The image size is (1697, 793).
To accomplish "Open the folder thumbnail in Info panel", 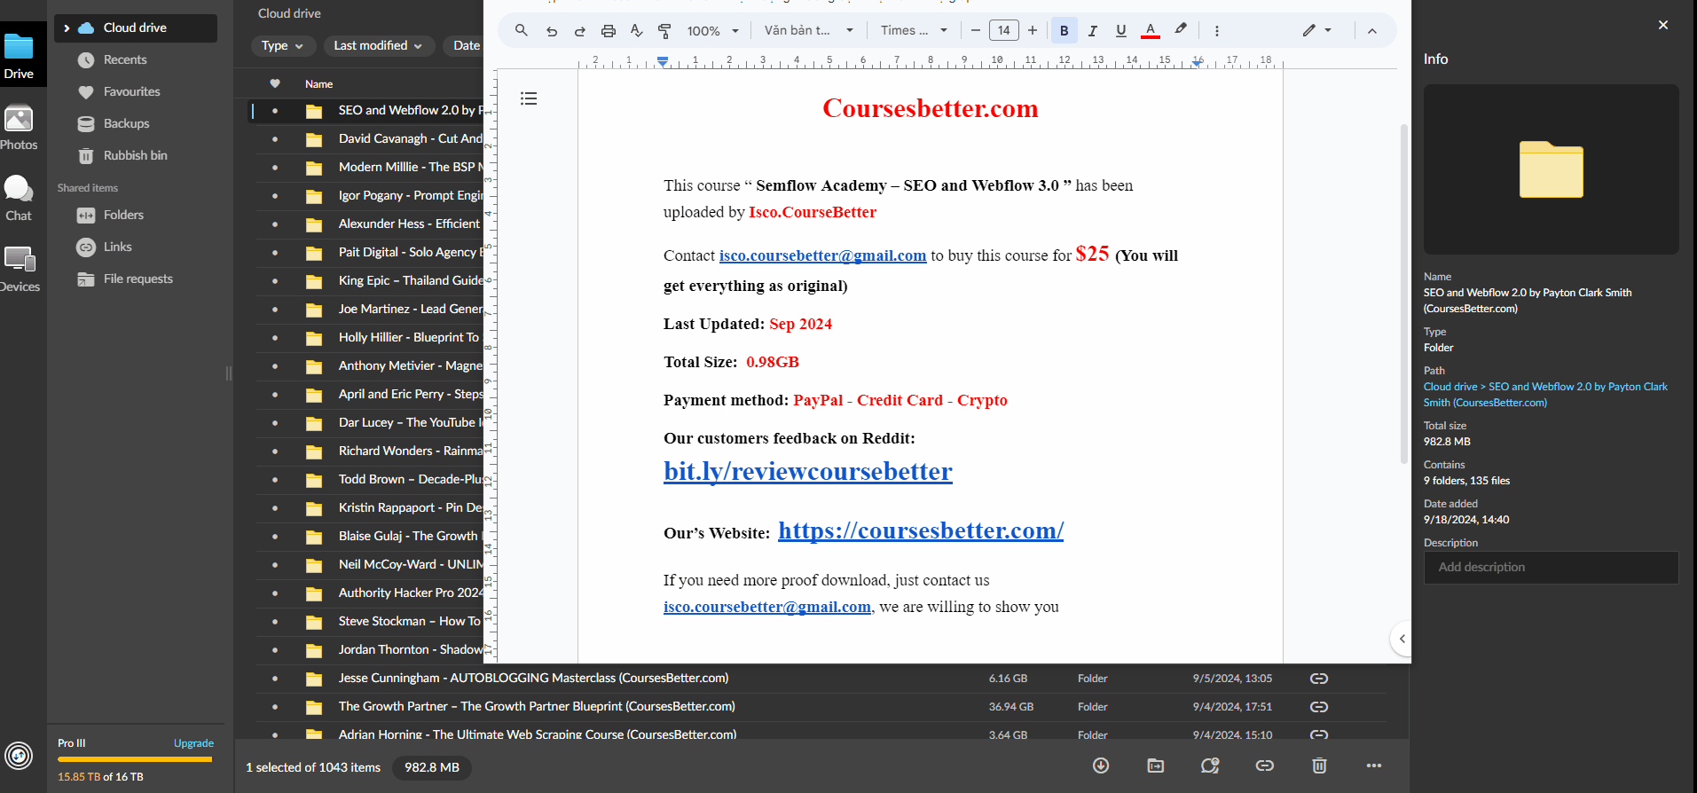I will (1551, 169).
